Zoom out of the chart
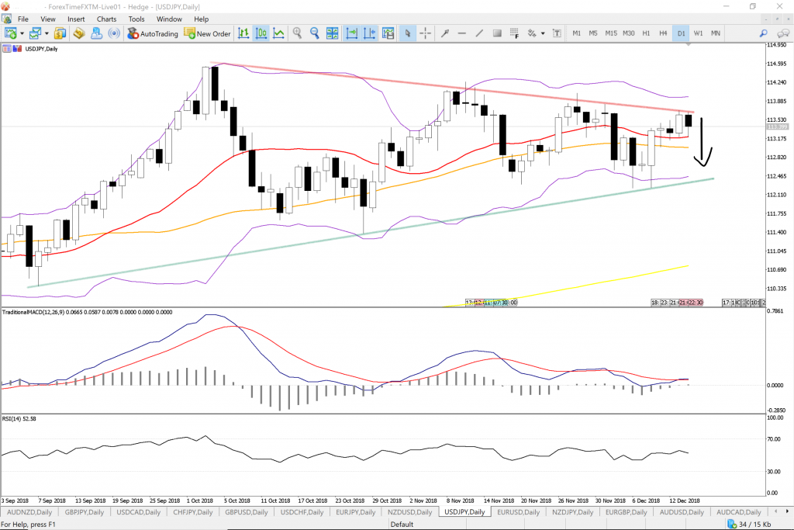This screenshot has height=530, width=794. (315, 33)
